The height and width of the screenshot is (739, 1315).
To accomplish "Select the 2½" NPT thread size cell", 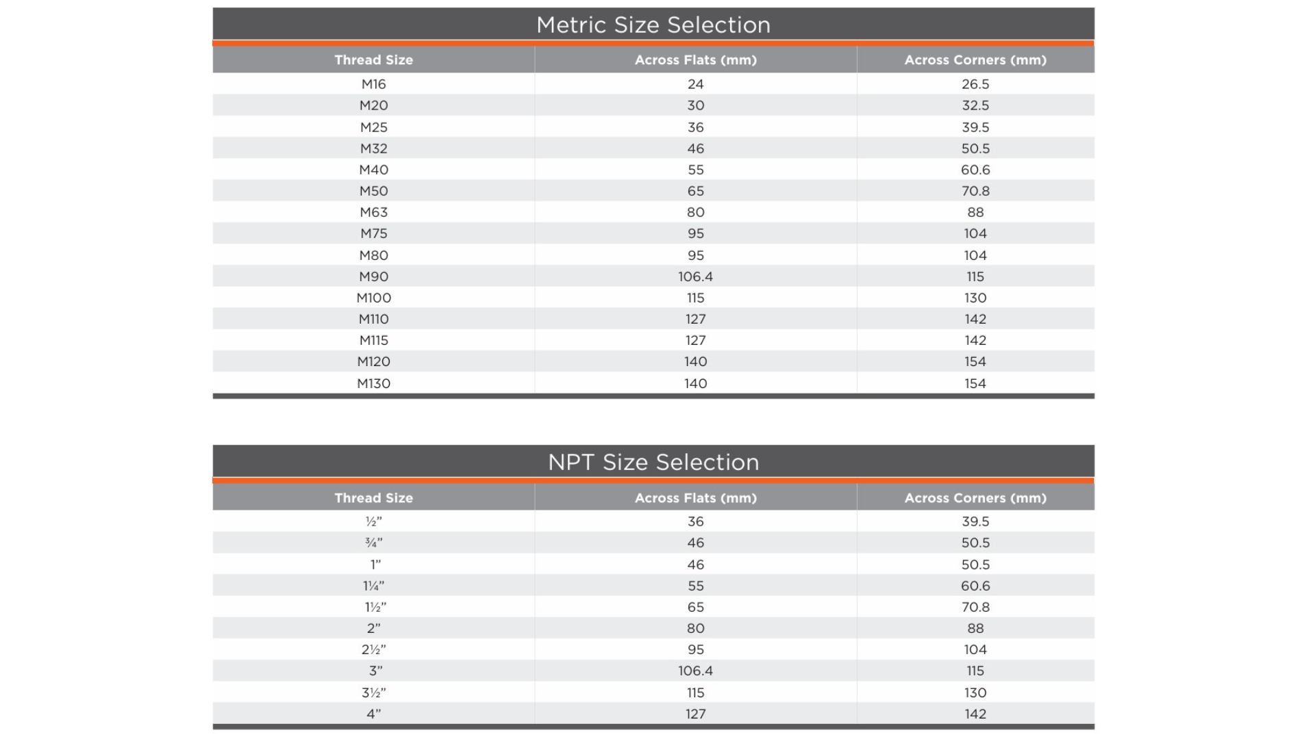I will (x=373, y=649).
